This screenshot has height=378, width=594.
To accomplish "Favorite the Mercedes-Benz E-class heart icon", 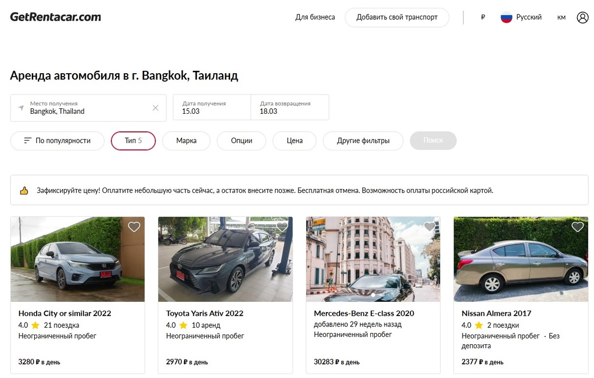I will (430, 227).
